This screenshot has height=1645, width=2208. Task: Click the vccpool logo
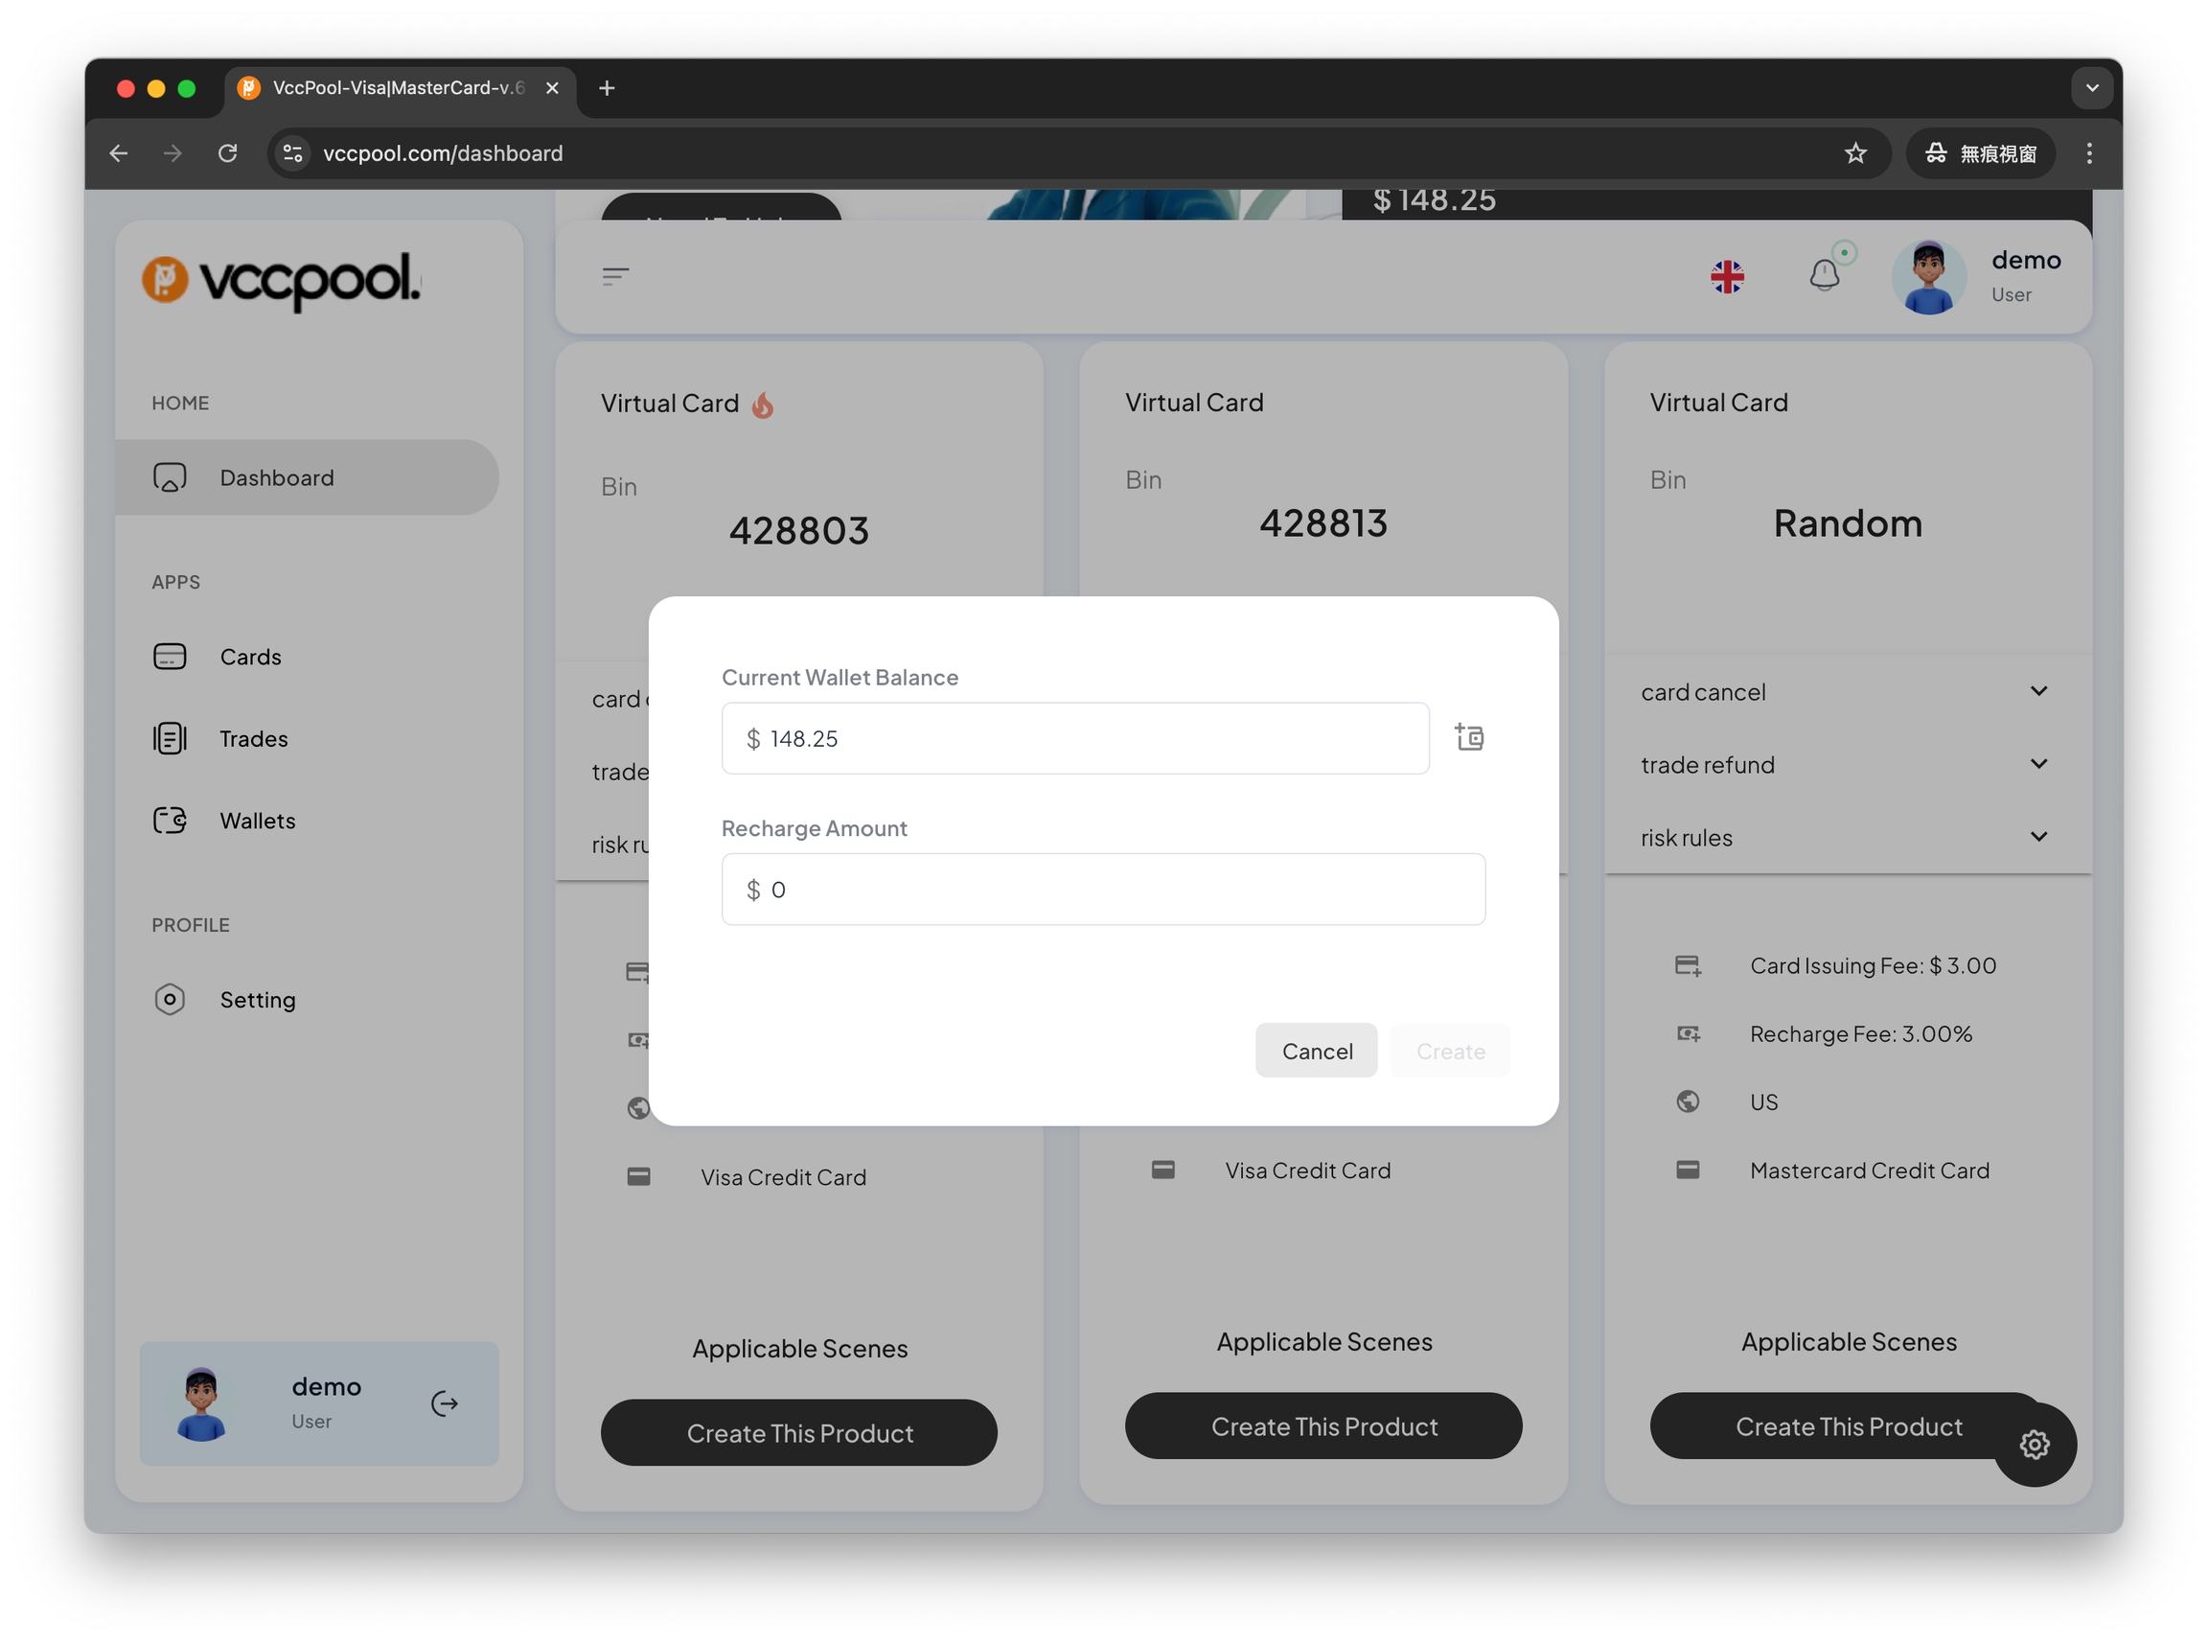click(282, 280)
